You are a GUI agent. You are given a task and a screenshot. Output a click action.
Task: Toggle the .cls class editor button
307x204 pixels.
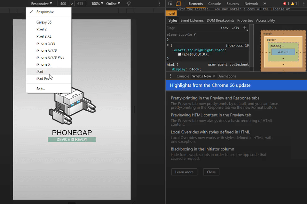click(x=235, y=28)
